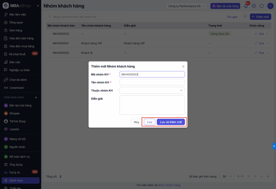Open the company selector dropdown
Screen dimensions: 276x189
click(186, 6)
